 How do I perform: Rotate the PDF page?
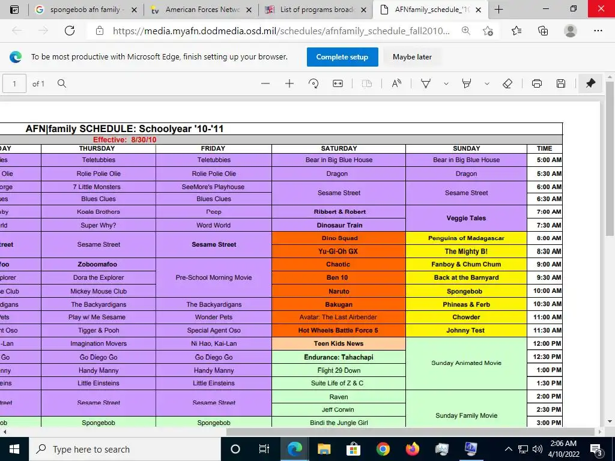click(314, 83)
